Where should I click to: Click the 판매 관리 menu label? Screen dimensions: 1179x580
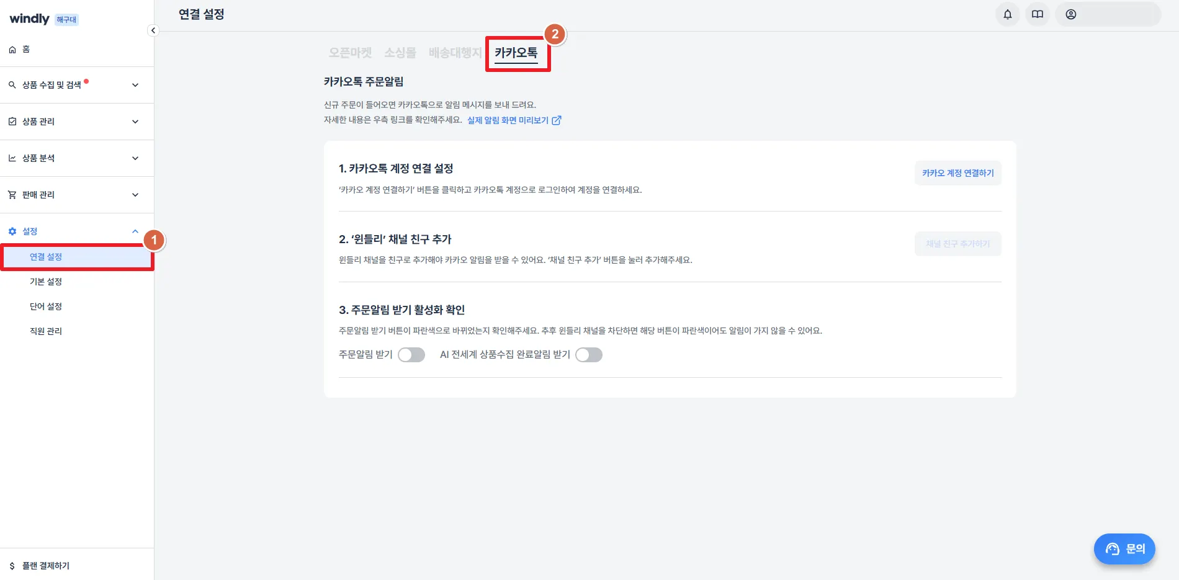(38, 195)
